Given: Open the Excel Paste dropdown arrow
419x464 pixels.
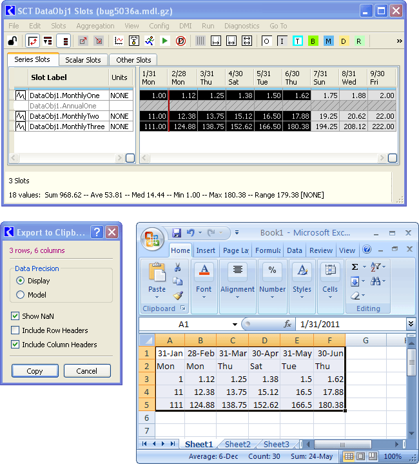Looking at the screenshot, I should click(x=157, y=298).
